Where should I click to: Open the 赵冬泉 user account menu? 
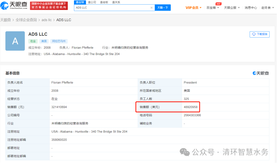click(x=268, y=8)
